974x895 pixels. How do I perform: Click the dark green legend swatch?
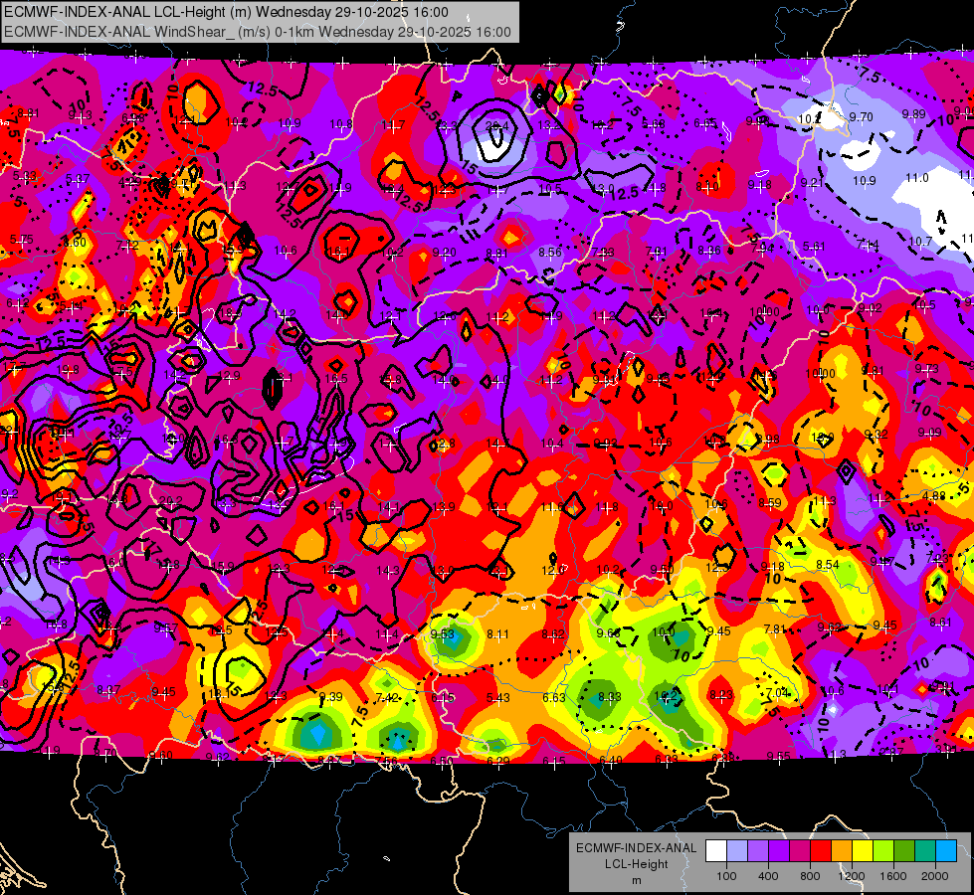pyautogui.click(x=903, y=850)
